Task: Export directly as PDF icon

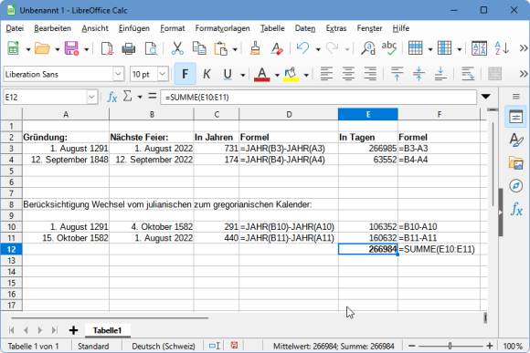Action: point(107,48)
